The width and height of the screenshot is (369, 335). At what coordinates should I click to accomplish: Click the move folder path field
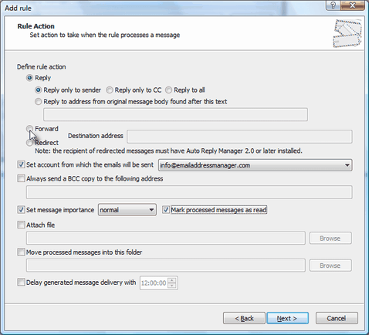pyautogui.click(x=166, y=266)
